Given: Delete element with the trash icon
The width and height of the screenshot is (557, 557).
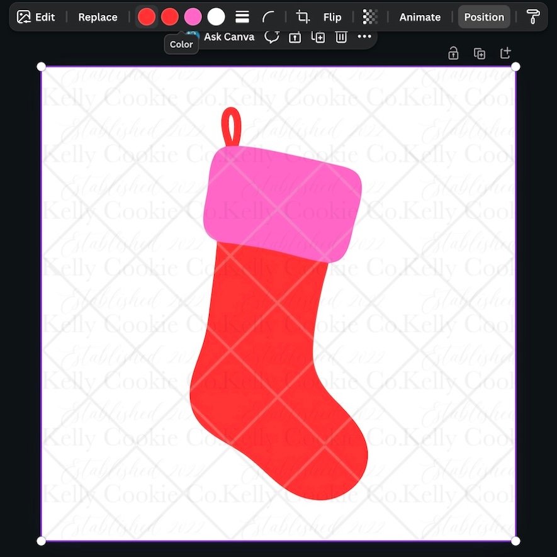Looking at the screenshot, I should click(x=341, y=37).
